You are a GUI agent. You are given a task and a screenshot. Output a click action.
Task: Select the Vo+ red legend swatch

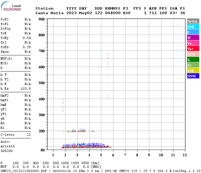(x=193, y=49)
